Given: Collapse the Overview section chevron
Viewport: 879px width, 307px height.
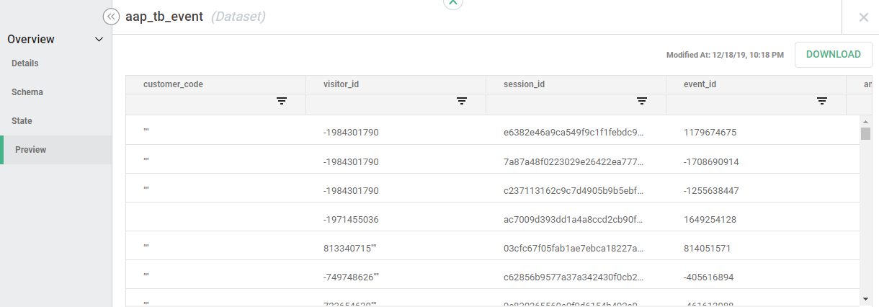Looking at the screenshot, I should 99,40.
